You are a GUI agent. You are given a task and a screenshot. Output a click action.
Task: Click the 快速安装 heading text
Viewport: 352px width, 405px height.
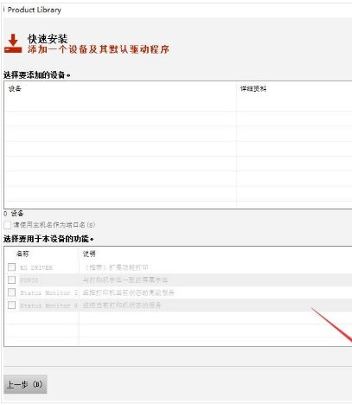pos(48,39)
